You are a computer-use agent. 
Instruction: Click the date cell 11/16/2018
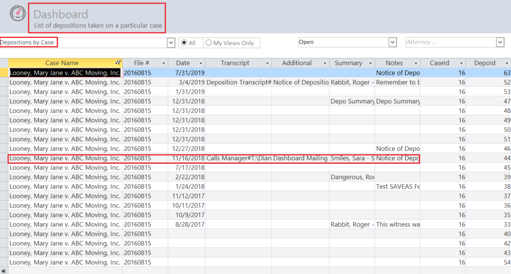187,158
